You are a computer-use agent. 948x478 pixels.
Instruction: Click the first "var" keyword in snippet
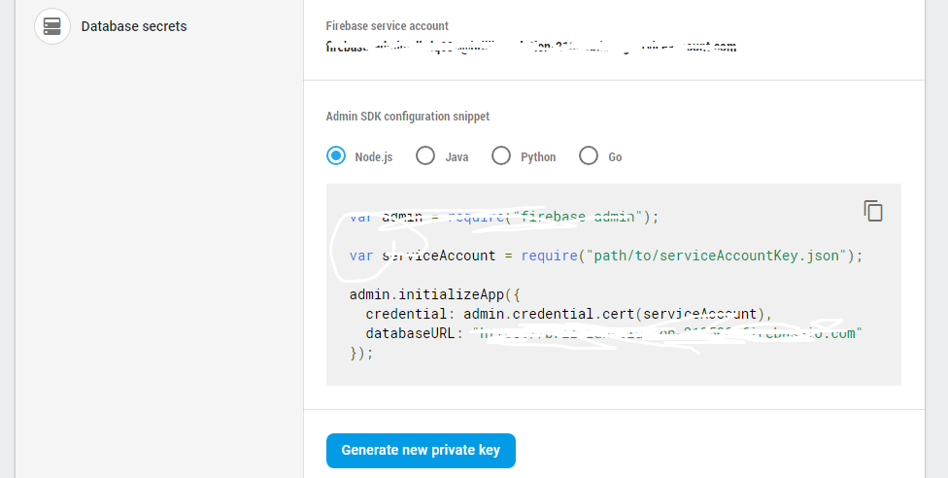360,217
